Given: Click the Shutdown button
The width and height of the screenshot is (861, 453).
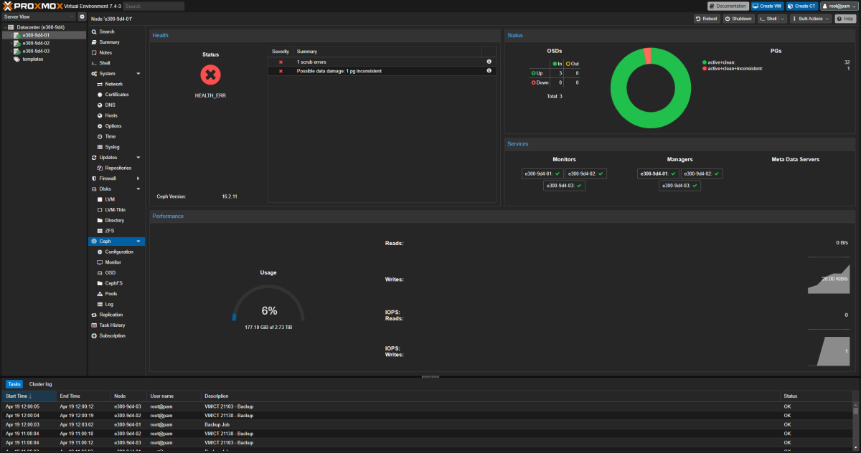Looking at the screenshot, I should click(x=739, y=19).
